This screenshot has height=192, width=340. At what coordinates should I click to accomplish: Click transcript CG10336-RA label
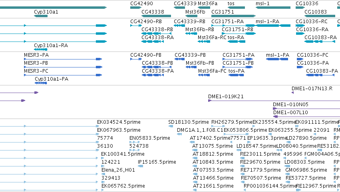[312, 30]
